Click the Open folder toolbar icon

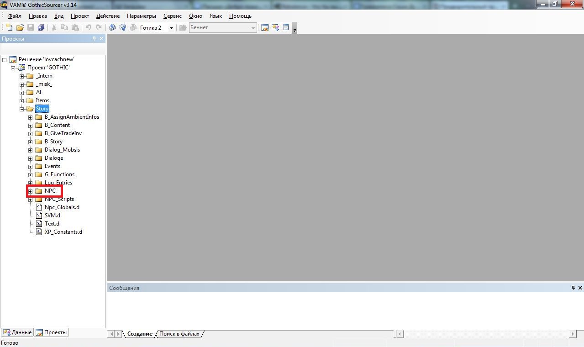(x=20, y=28)
